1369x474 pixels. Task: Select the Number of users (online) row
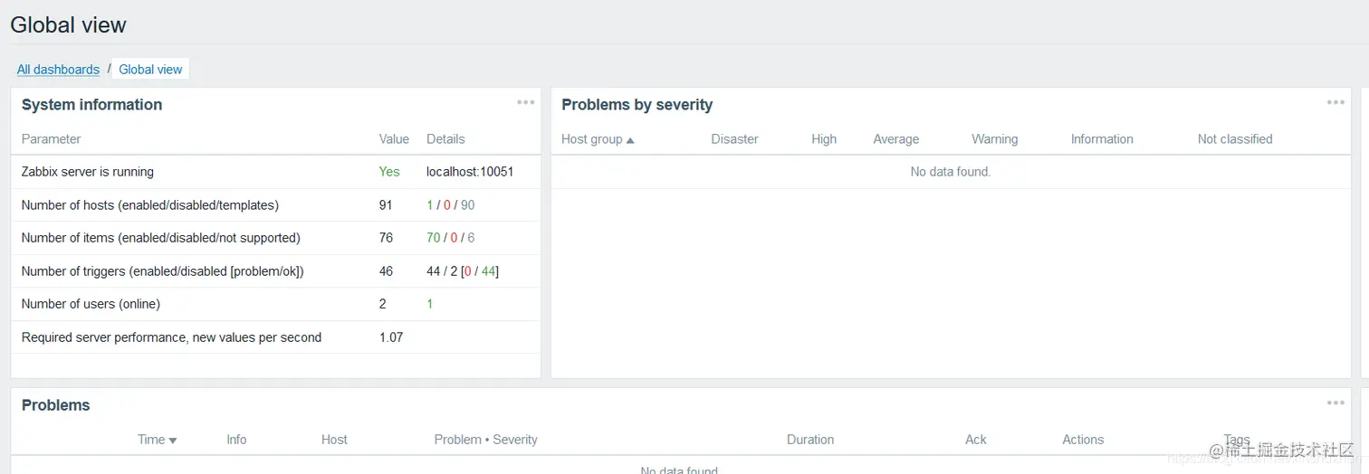click(275, 304)
